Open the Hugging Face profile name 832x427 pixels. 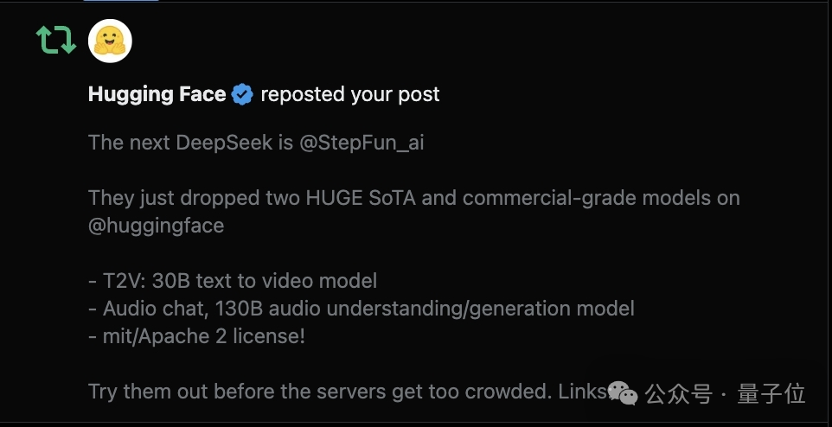(157, 94)
